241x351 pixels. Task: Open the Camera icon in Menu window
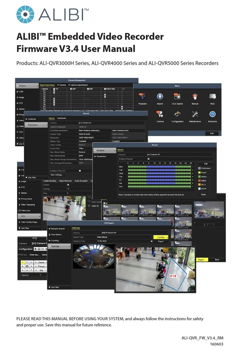click(160, 114)
